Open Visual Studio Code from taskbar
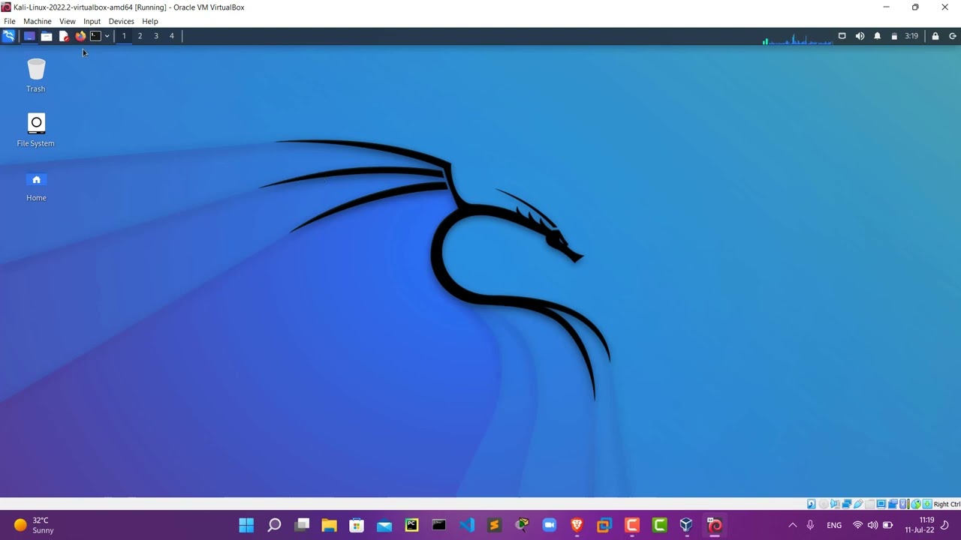The width and height of the screenshot is (961, 540). pyautogui.click(x=467, y=525)
